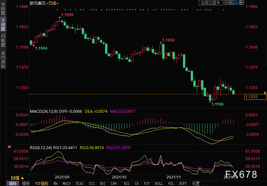Click the 设置 settings button
Image resolution: width=267 pixels, height=186 pixels.
tap(196, 183)
